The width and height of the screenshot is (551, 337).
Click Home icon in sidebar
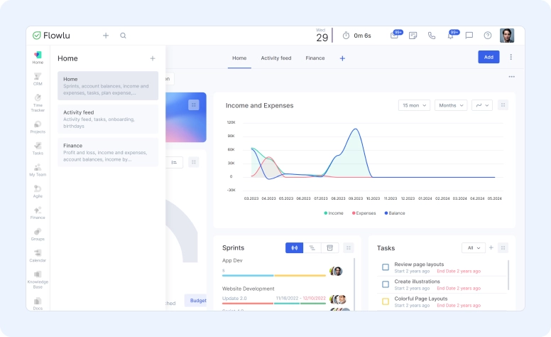tap(38, 58)
